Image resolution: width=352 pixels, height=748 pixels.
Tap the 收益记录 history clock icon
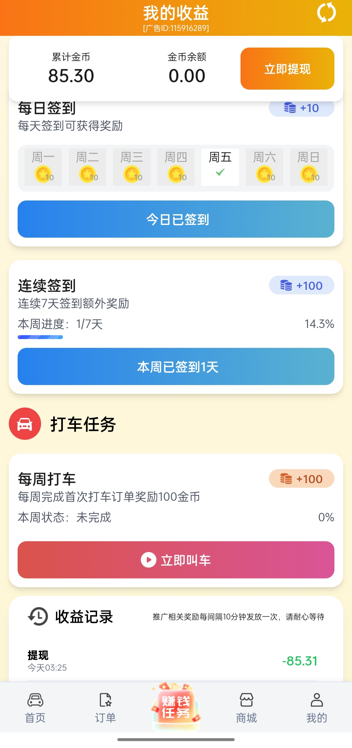(38, 616)
